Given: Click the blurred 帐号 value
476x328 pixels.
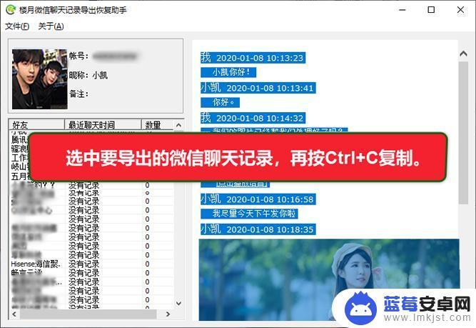Looking at the screenshot, I should point(114,56).
